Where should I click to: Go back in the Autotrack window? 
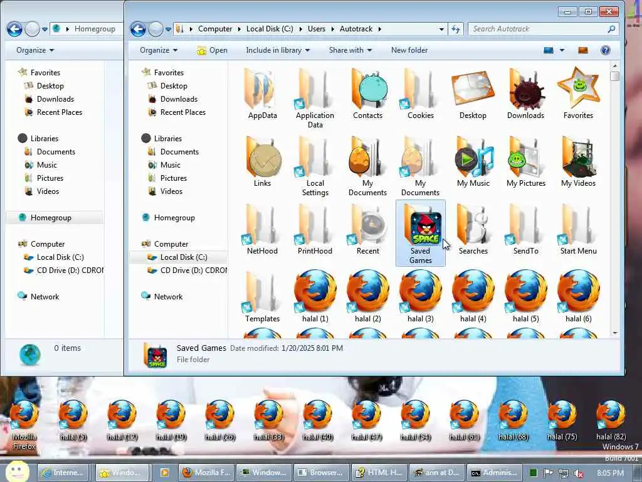[x=138, y=29]
